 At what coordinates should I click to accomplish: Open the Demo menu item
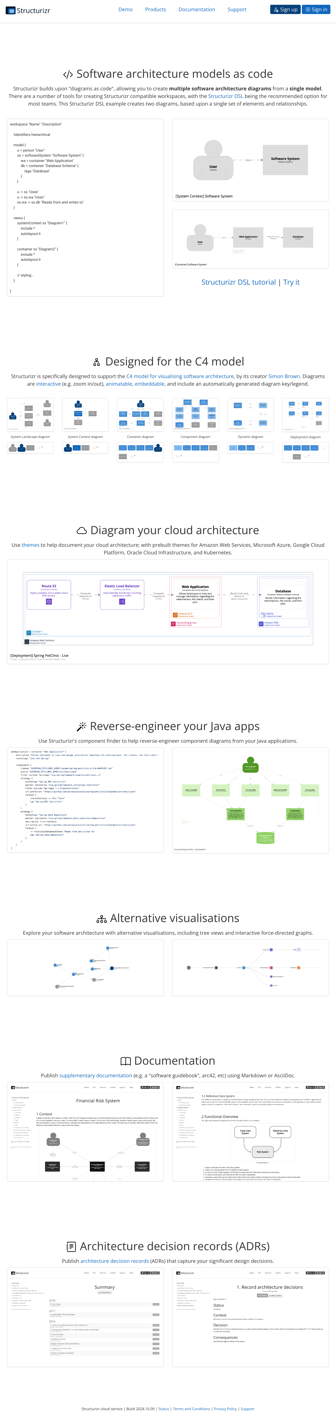[125, 9]
